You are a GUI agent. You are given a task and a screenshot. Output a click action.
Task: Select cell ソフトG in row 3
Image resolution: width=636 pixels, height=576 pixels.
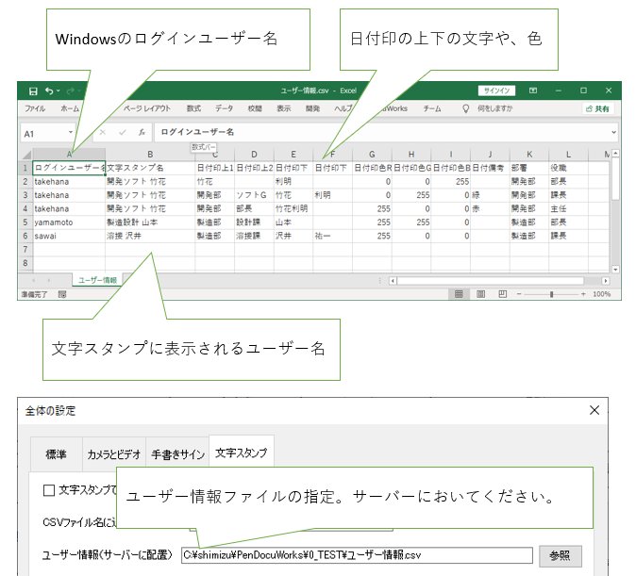click(x=254, y=195)
